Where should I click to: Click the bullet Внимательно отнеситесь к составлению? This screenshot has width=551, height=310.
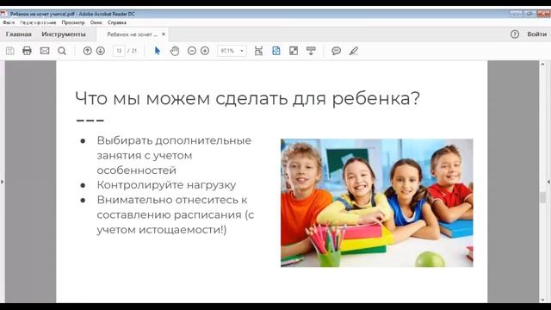[176, 214]
